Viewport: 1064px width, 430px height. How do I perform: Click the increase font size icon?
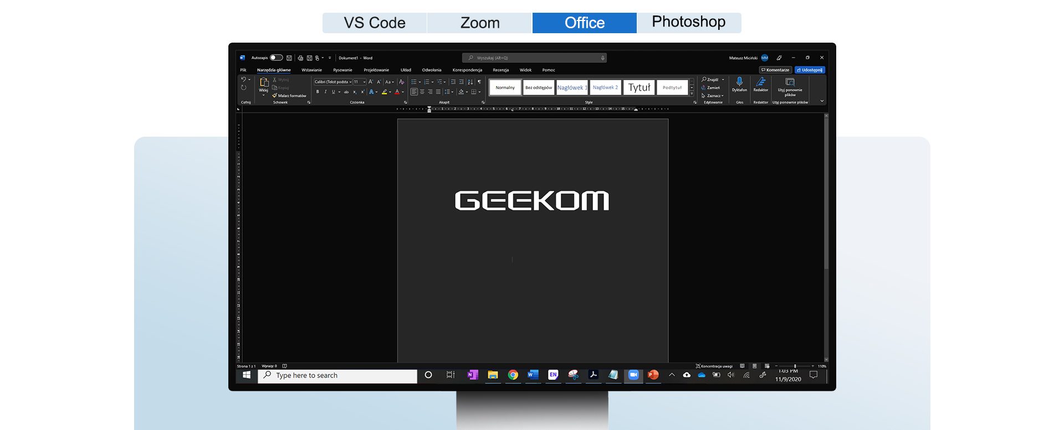coord(371,82)
